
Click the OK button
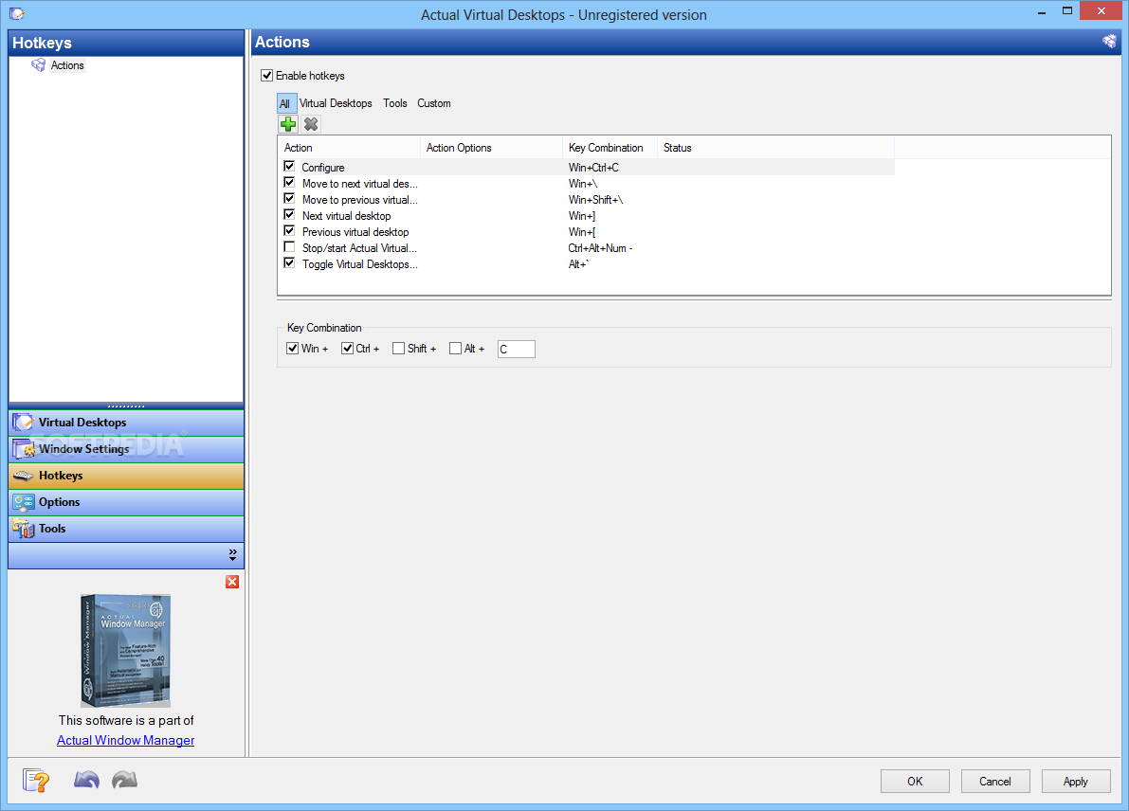pos(915,782)
